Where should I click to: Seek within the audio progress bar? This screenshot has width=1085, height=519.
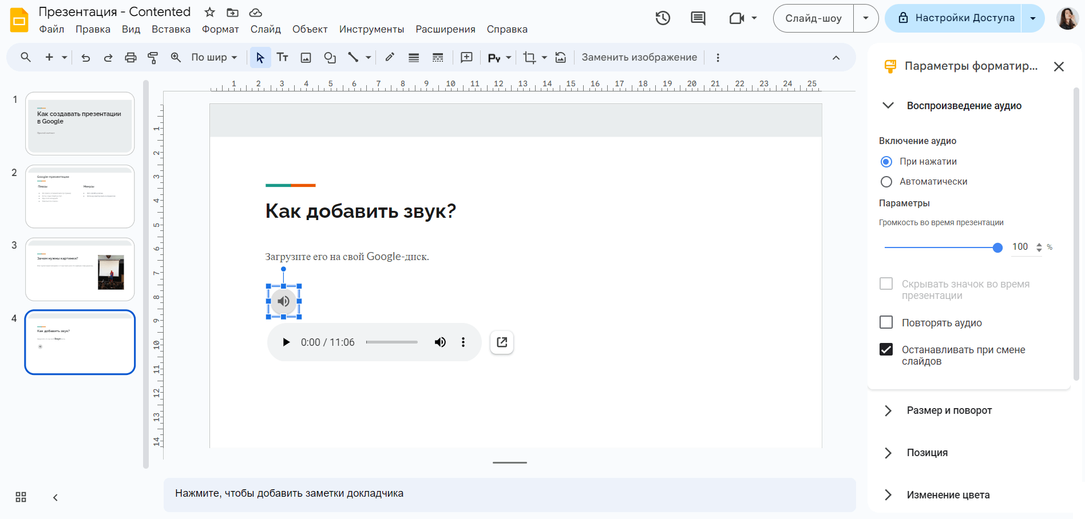coord(392,342)
